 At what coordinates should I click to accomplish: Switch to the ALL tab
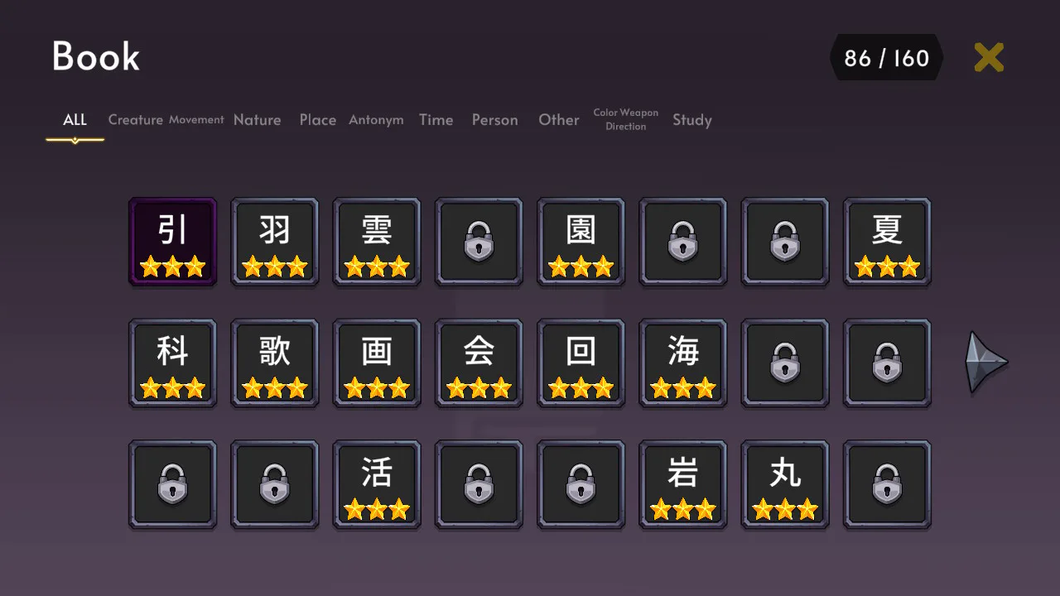click(x=75, y=120)
